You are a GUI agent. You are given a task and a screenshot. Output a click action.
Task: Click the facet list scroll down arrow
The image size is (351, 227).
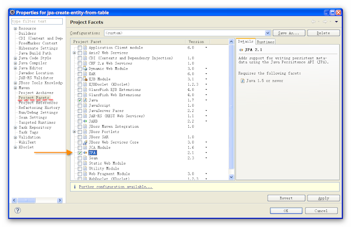(231, 177)
